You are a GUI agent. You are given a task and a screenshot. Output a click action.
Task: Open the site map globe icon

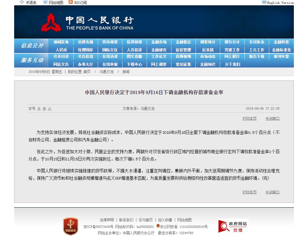(45, 2)
